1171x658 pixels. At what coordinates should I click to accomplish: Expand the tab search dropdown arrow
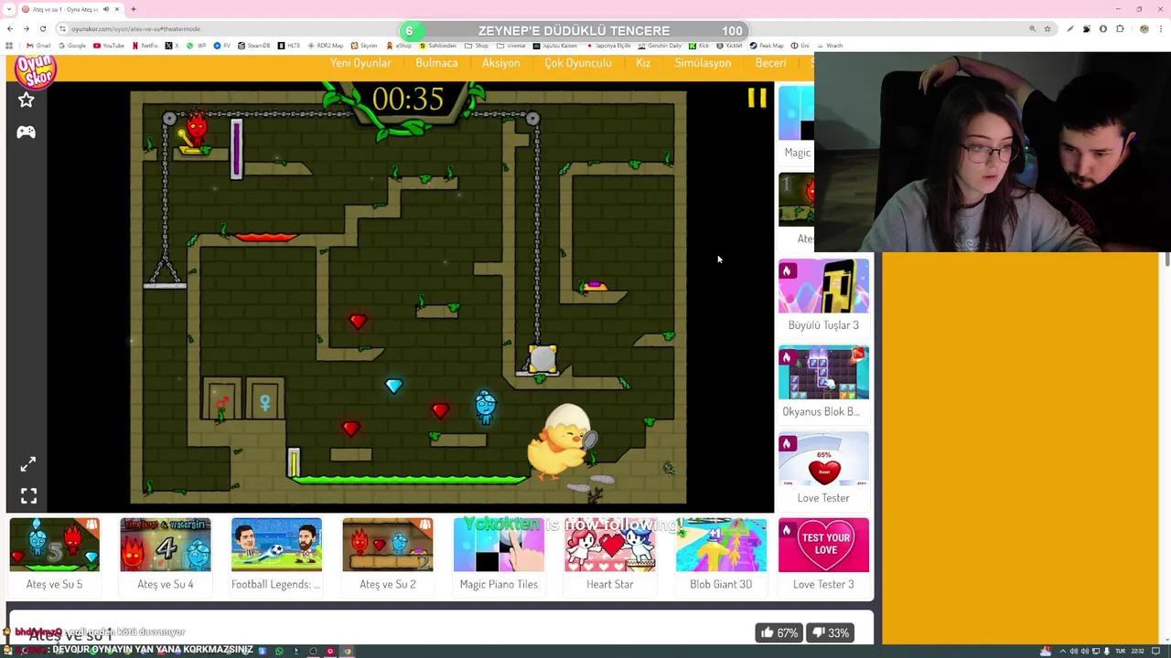tap(9, 9)
